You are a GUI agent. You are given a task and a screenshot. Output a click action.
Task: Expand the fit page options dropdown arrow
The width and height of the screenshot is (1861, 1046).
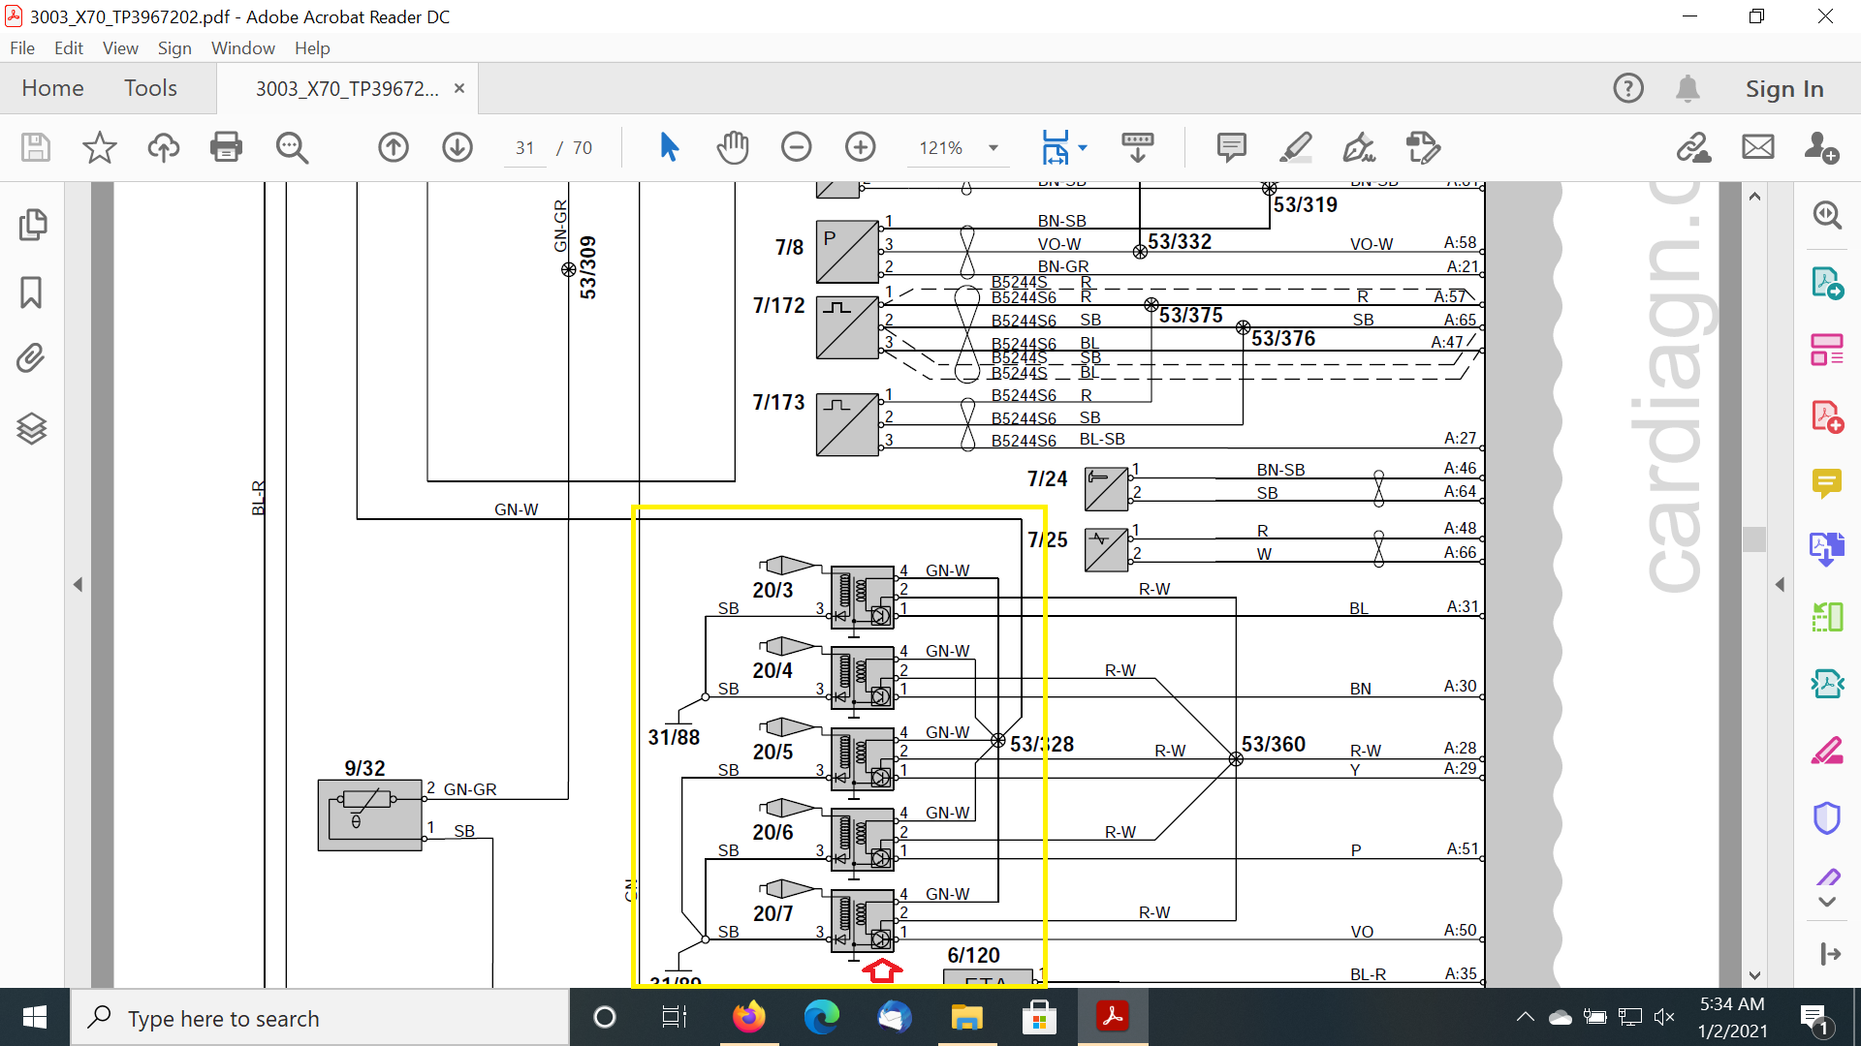point(1083,148)
